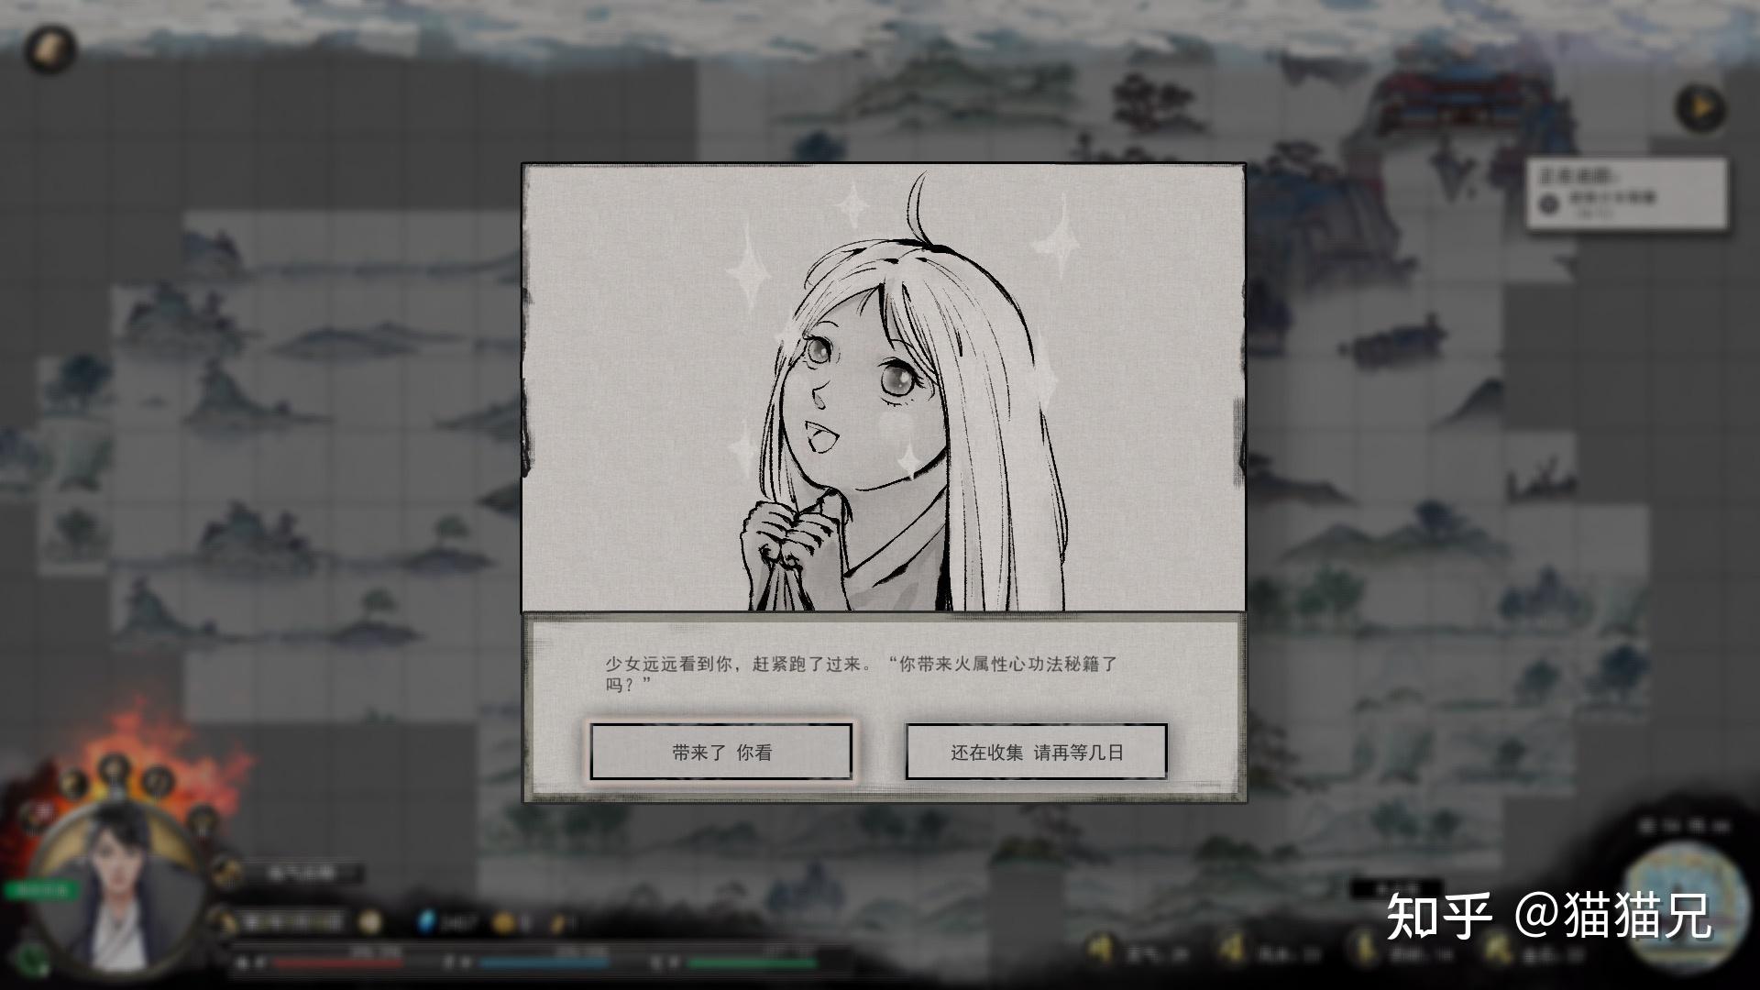Click the red health bar
The height and width of the screenshot is (990, 1760).
point(336,962)
